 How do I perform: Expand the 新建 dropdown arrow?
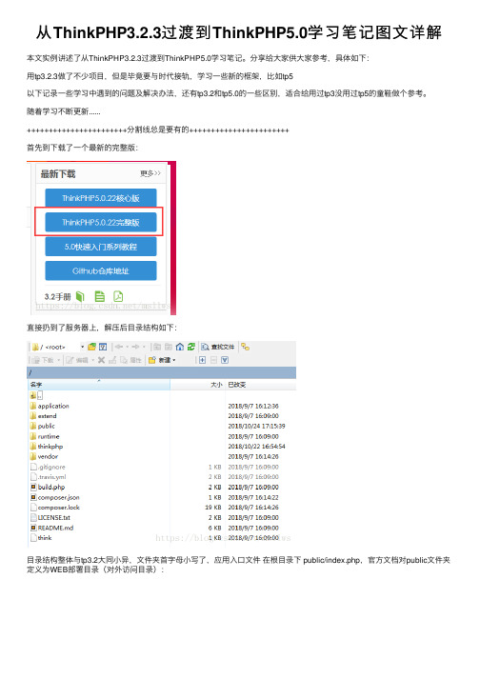click(173, 360)
